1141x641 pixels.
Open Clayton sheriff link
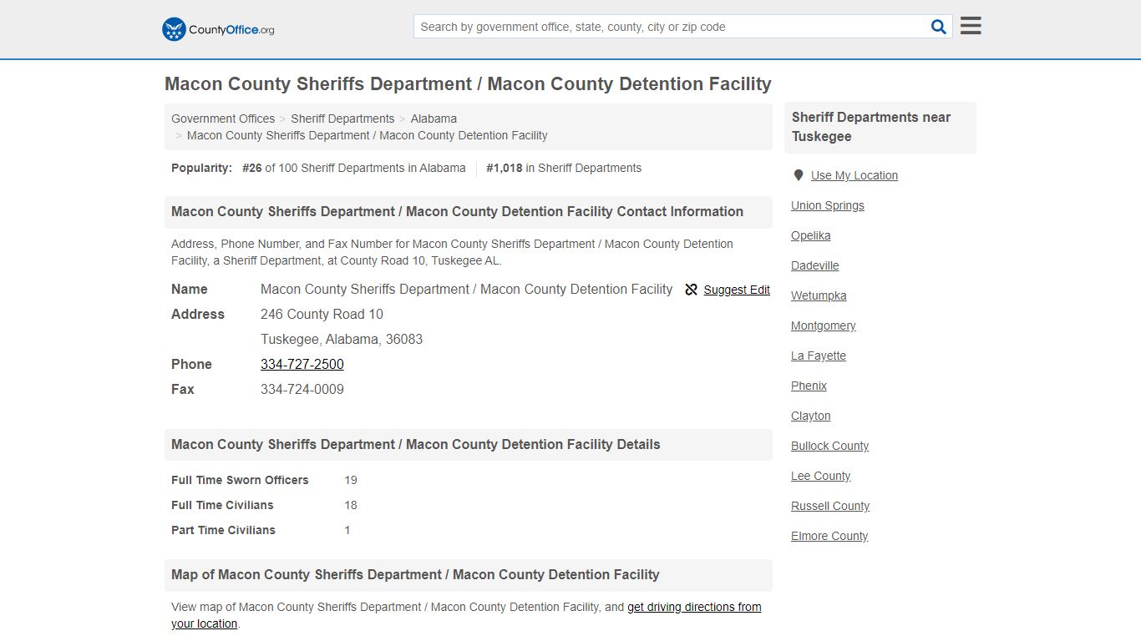point(811,416)
